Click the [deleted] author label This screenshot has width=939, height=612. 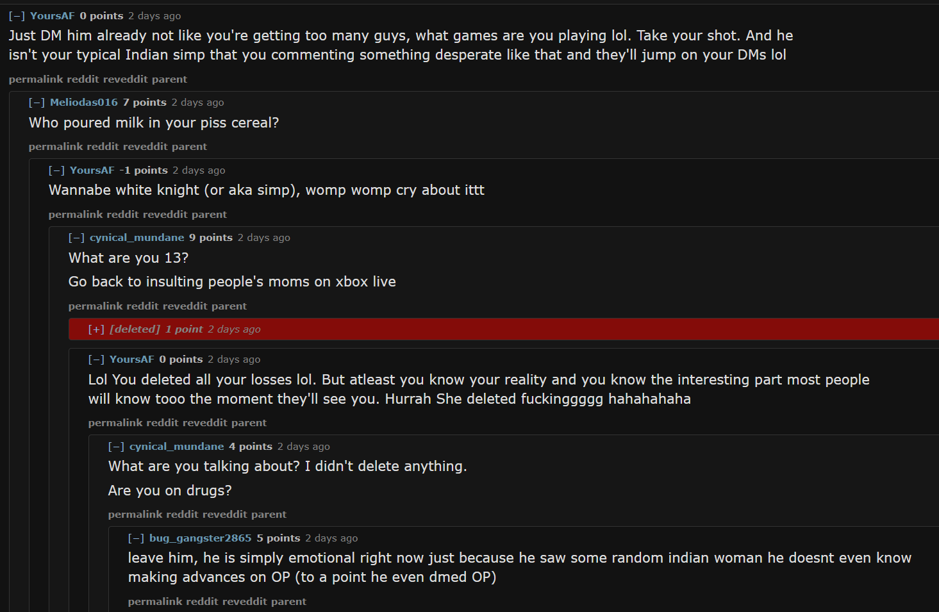tap(135, 329)
